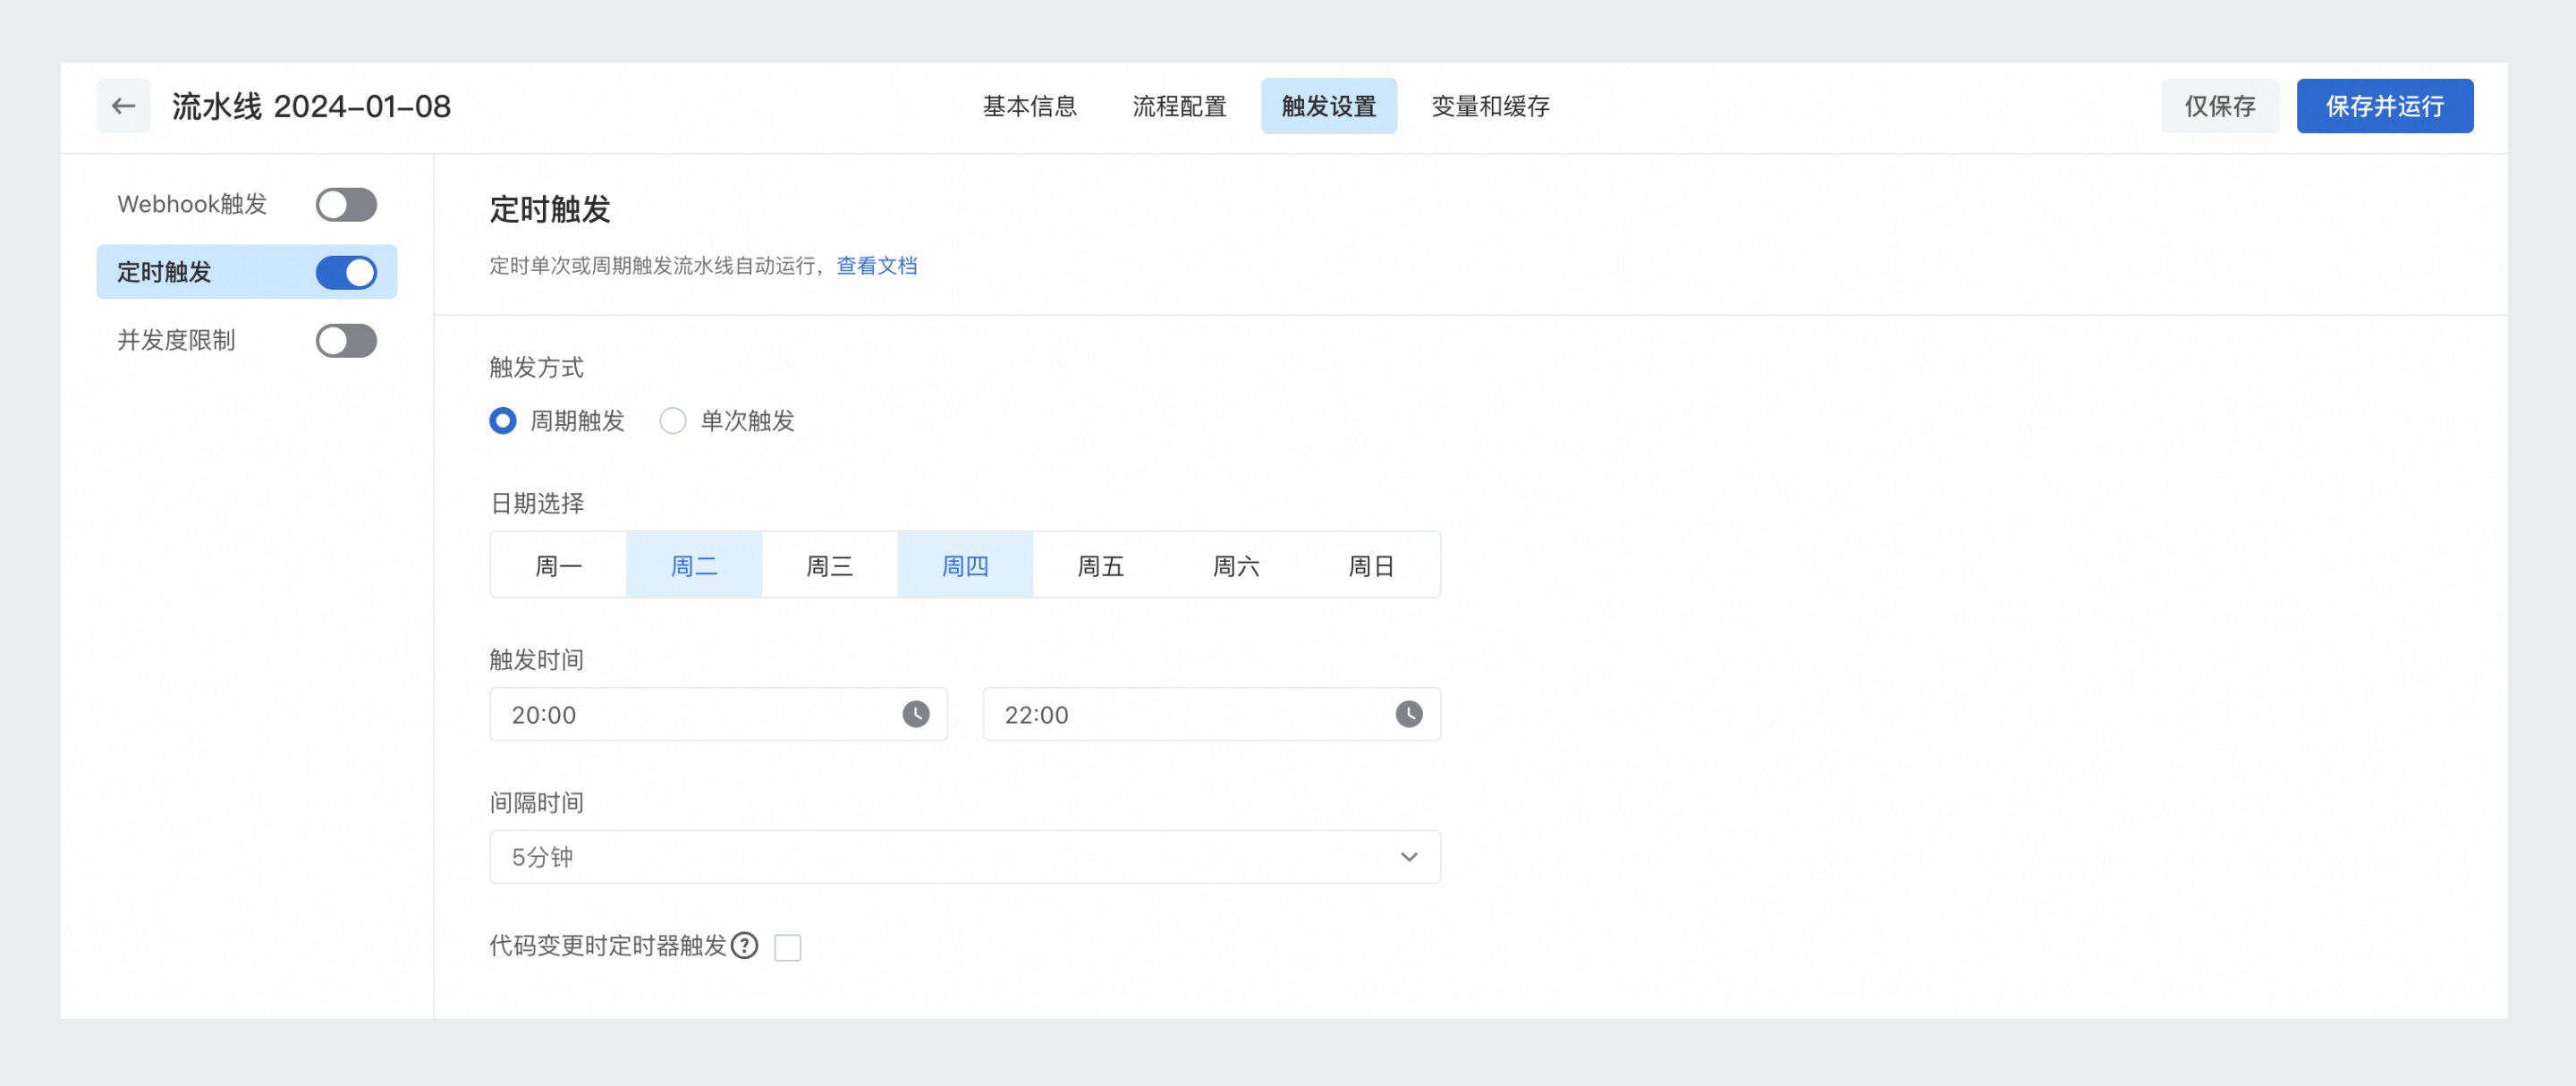Click the pipeline title 流水线 2024-01-08

(311, 106)
